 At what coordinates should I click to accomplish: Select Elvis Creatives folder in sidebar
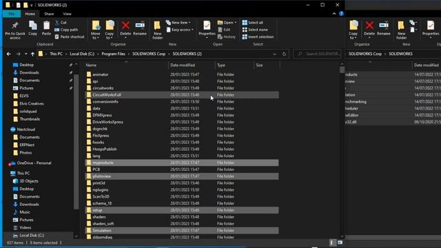click(31, 103)
